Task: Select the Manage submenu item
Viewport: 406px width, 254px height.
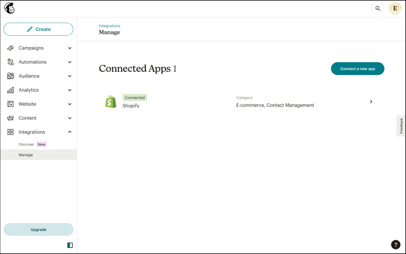Action: (x=38, y=155)
